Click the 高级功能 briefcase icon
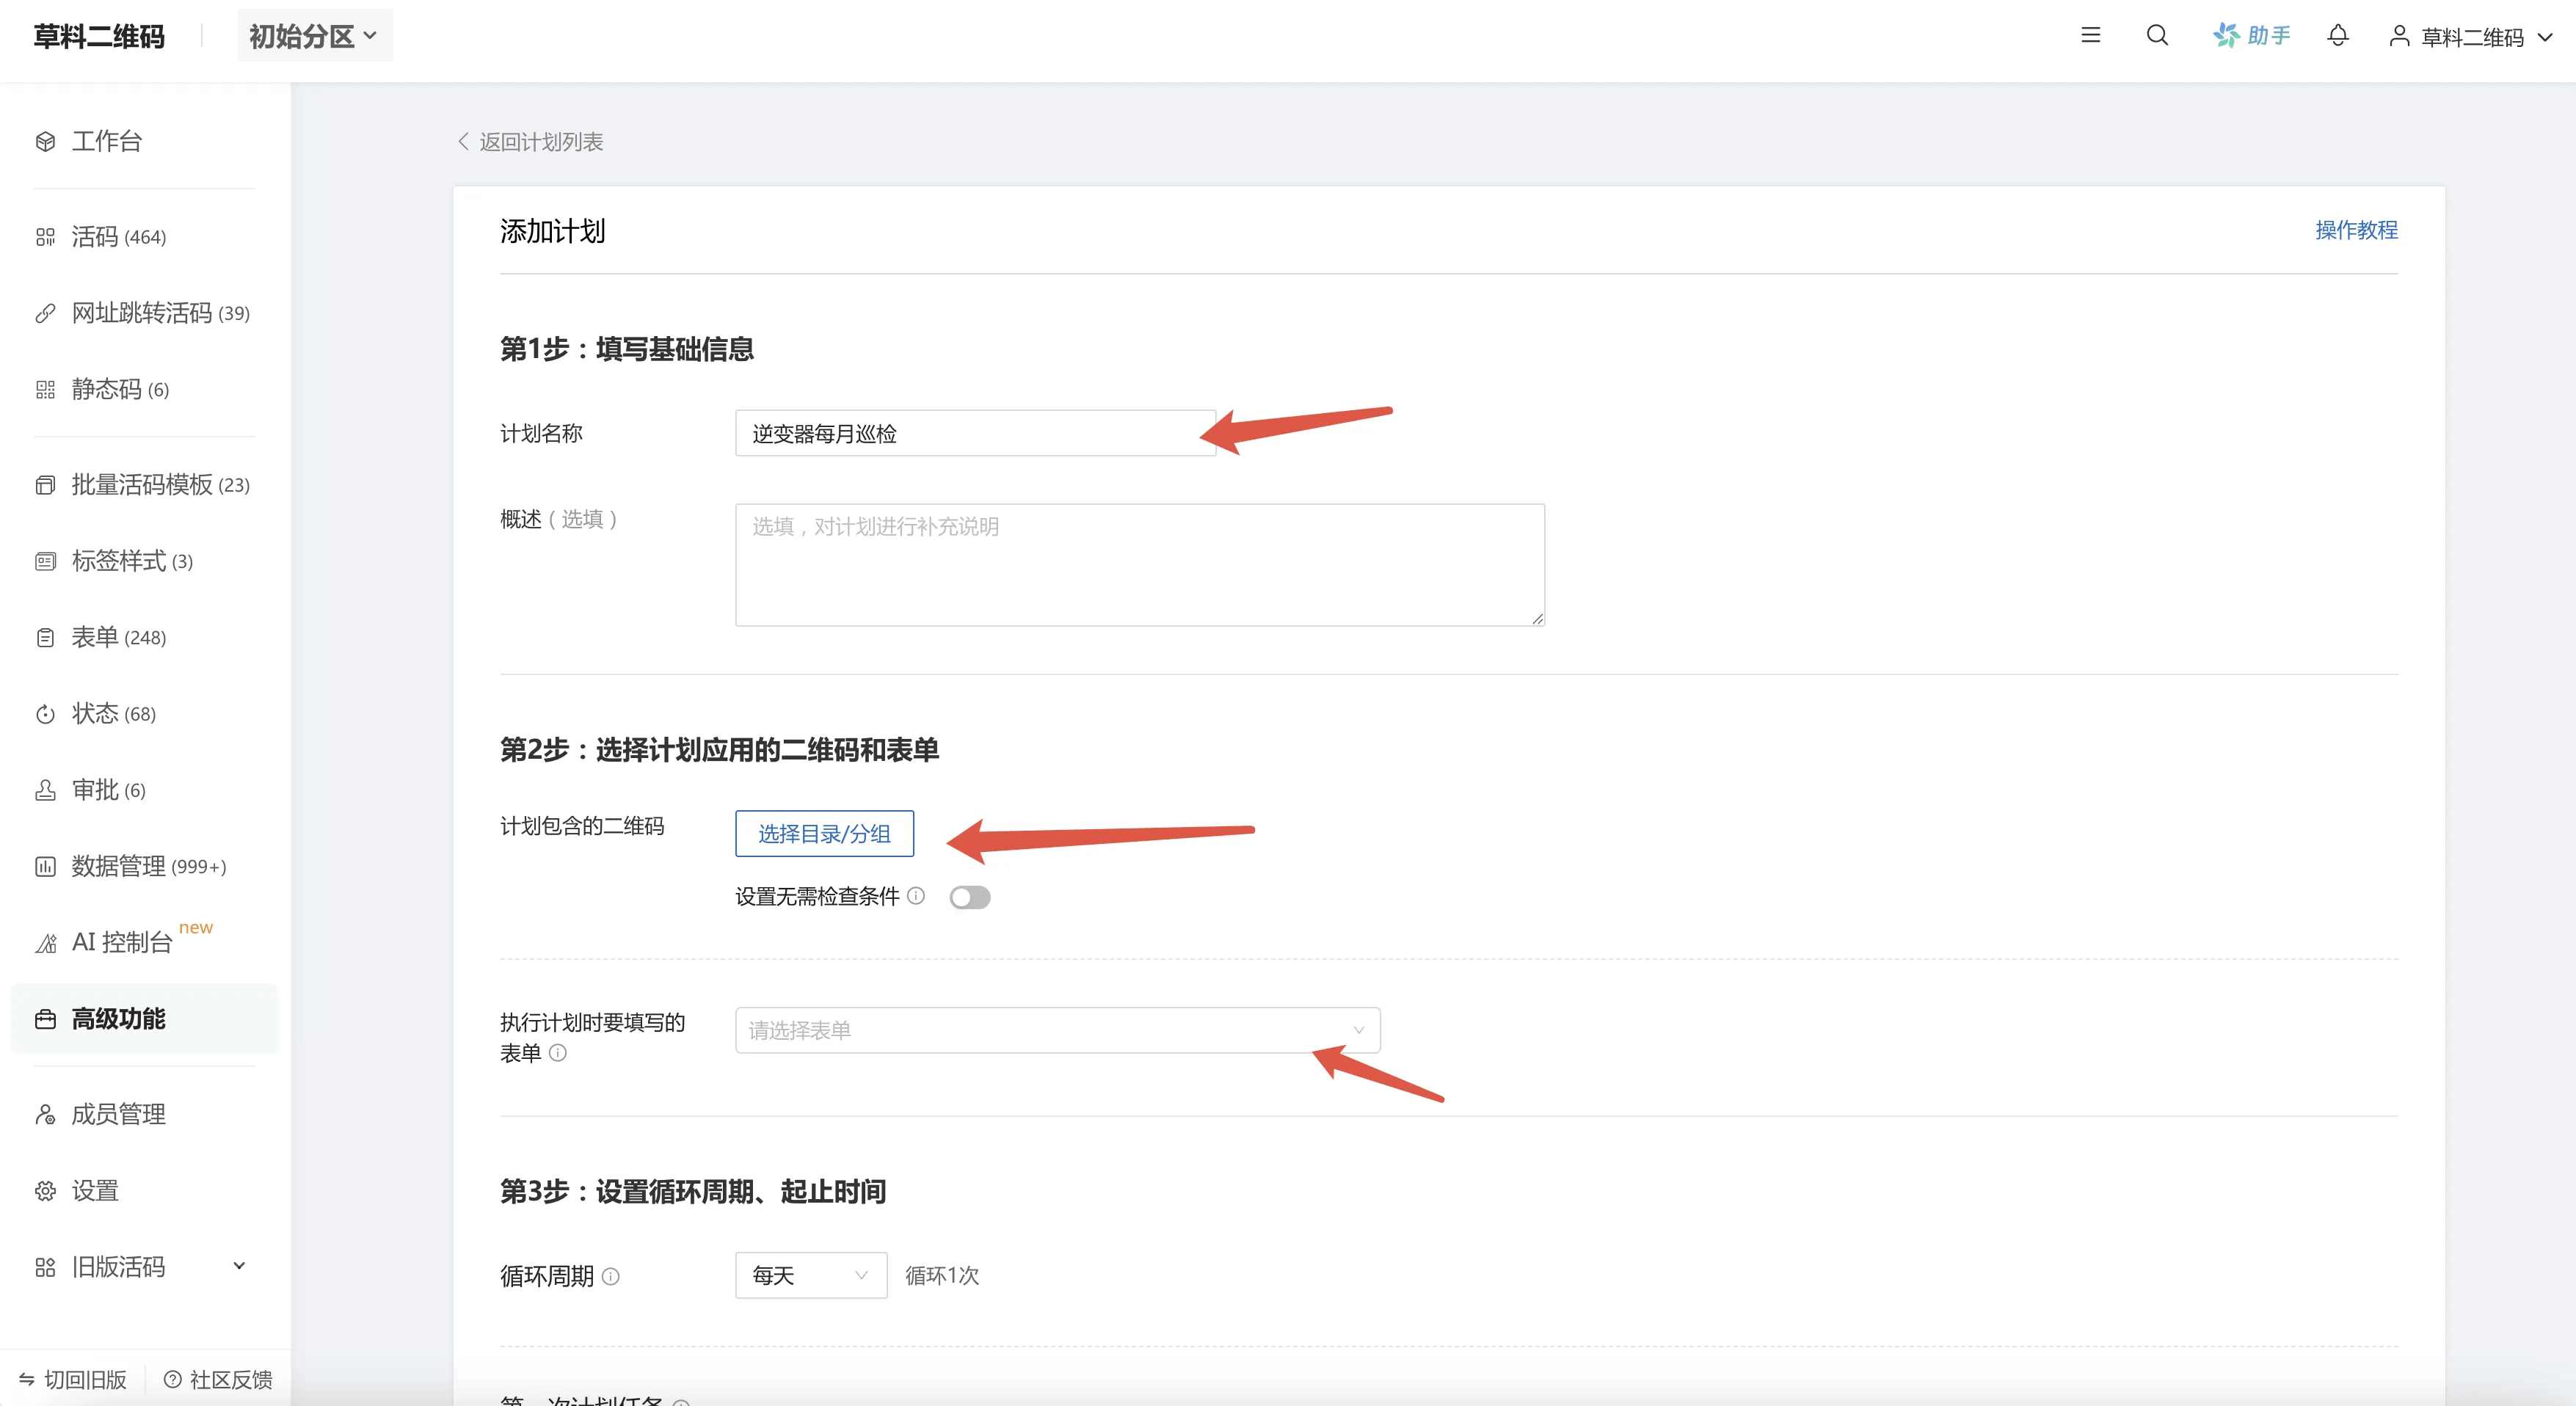Viewport: 2576px width, 1406px height. 45,1019
